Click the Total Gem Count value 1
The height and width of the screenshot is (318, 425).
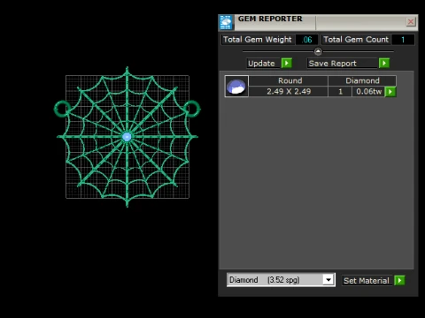point(403,40)
